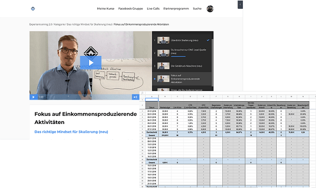Screen dimensions: 316x188
Task: Mute the video with the speaker icon
Action: pyautogui.click(x=135, y=97)
